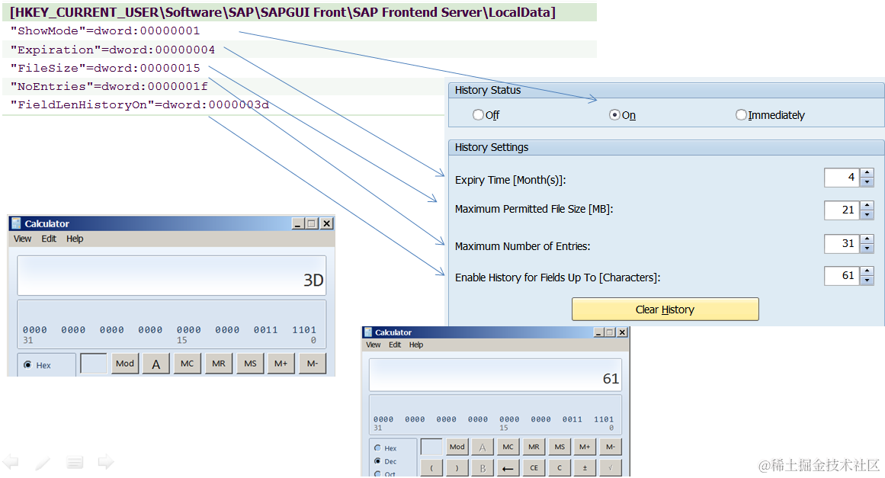Viewport: 885px width, 478px height.
Task: Click MR in the 3D calculator
Action: point(219,364)
